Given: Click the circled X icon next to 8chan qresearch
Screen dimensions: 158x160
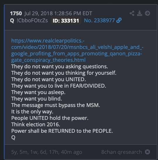Looking at the screenshot, I should (x=147, y=152).
